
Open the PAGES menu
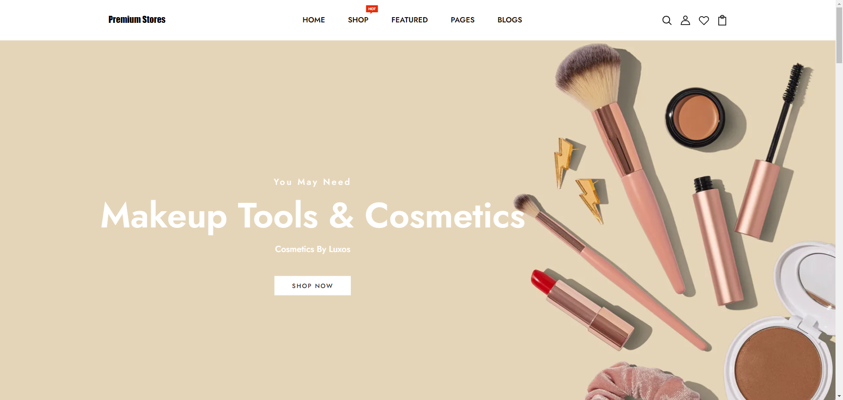pyautogui.click(x=462, y=20)
